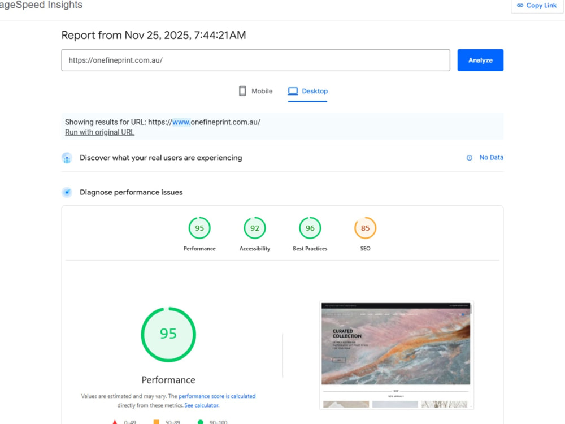Click the large Performance heading under the gauge

[168, 380]
